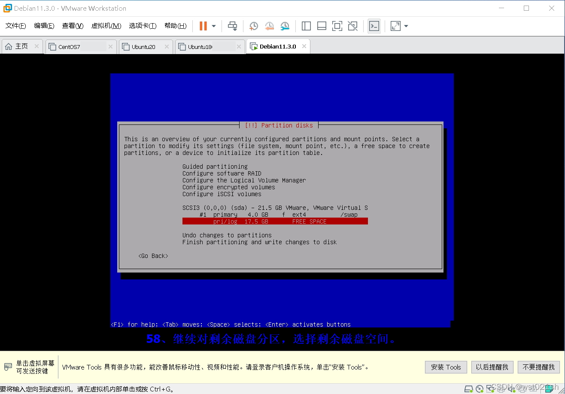Open the 编辑(E) menu

(44, 26)
